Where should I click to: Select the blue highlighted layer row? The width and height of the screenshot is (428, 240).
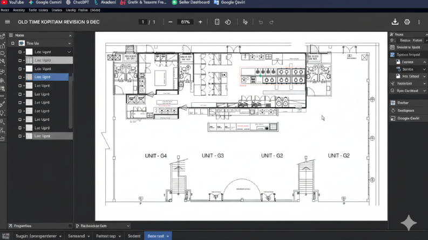[46, 77]
